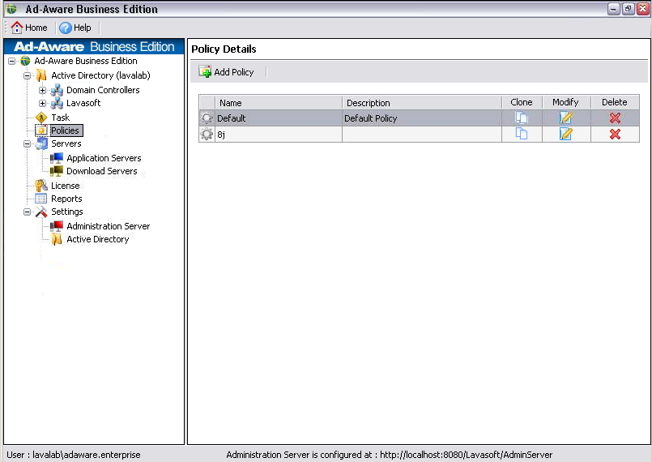Screen dimensions: 652x462
Task: Select the 8j policy gear icon
Action: [207, 134]
